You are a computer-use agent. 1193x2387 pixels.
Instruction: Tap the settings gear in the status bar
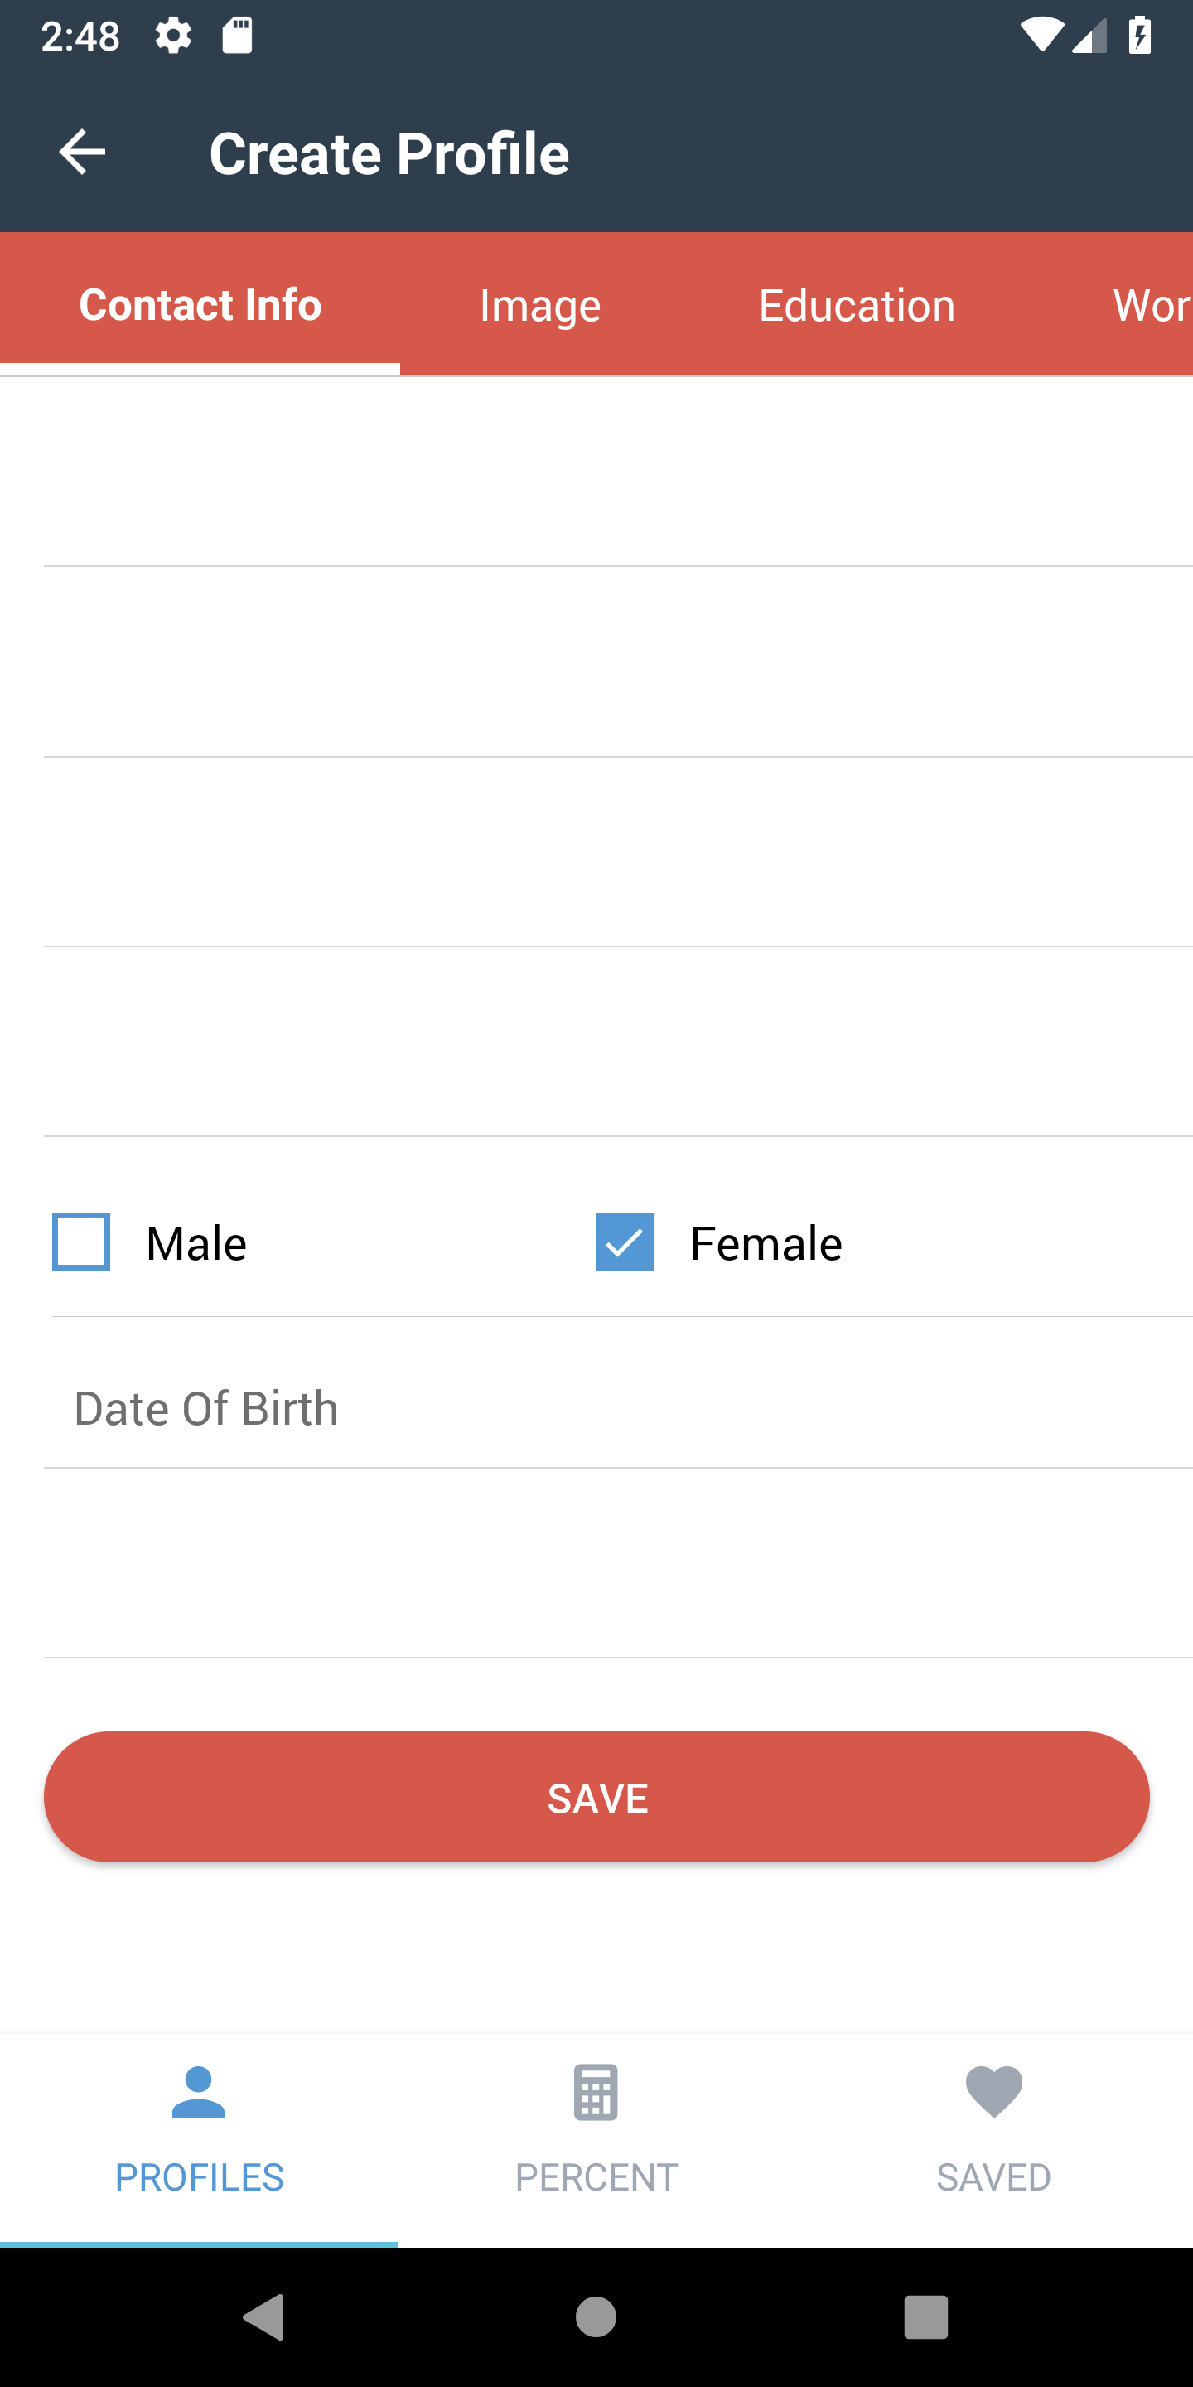click(x=174, y=35)
